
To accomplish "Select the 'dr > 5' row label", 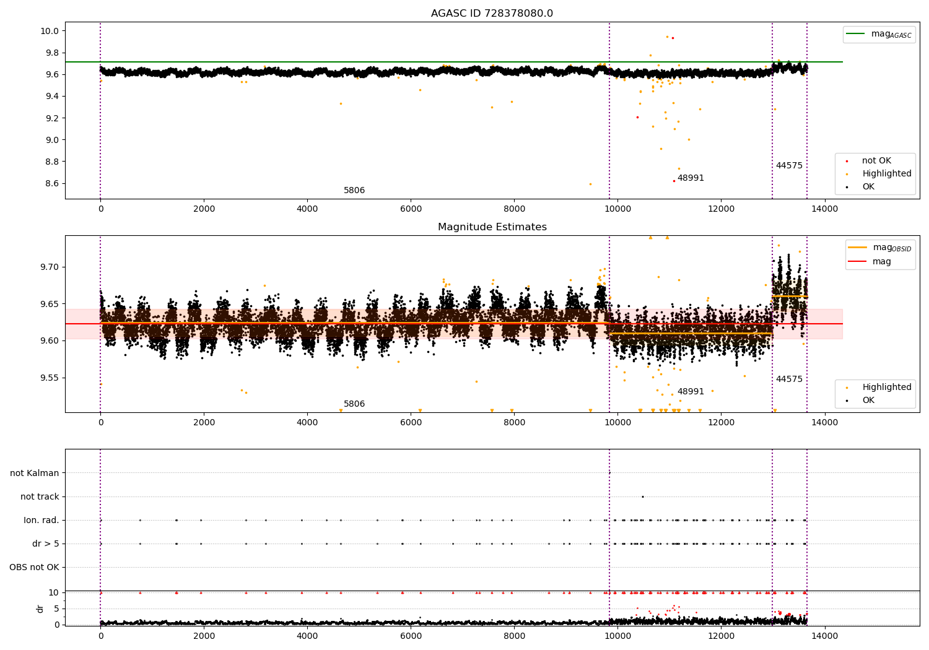I will point(46,544).
